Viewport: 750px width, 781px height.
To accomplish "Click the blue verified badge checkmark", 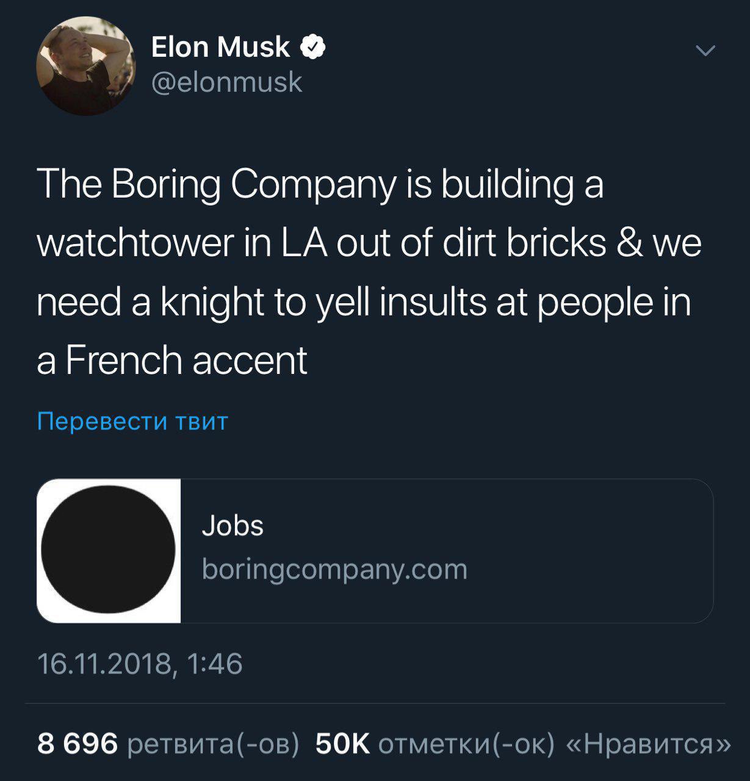I will click(313, 48).
